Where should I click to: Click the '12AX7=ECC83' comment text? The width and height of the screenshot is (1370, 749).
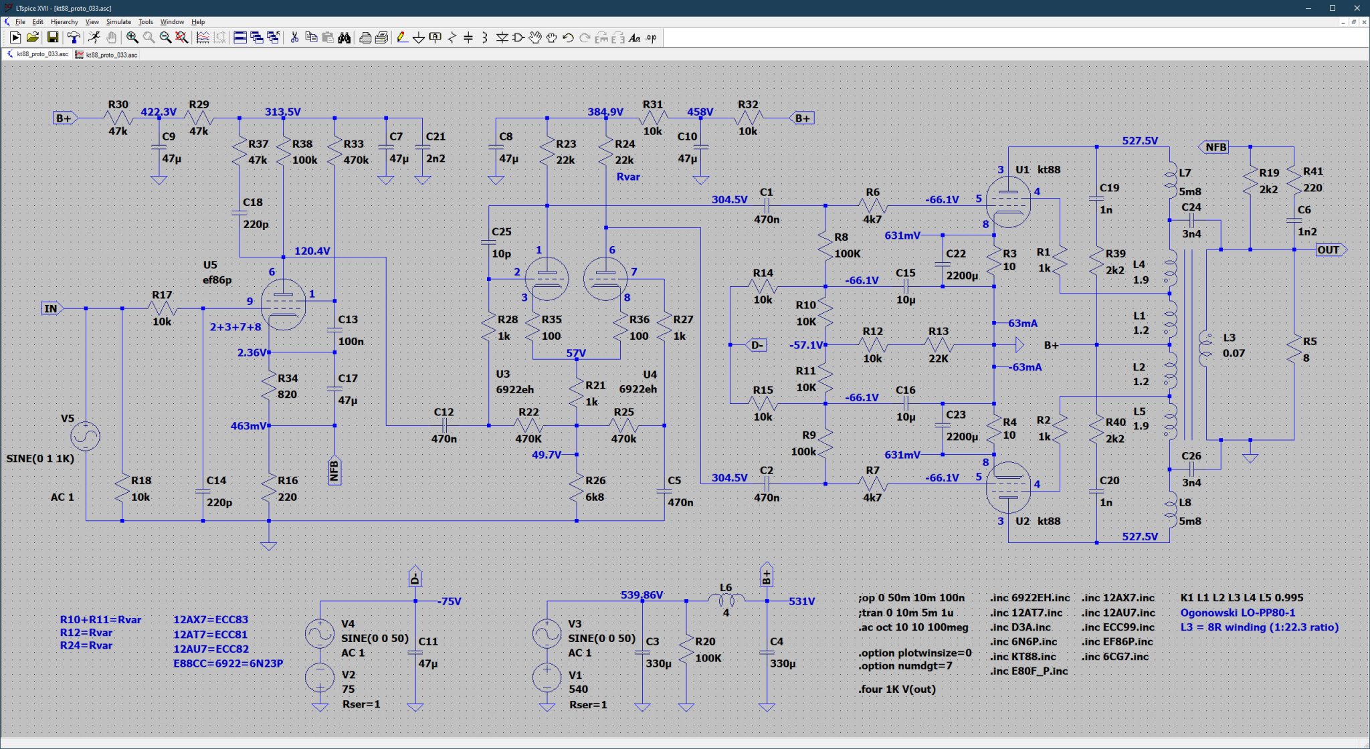click(x=211, y=620)
